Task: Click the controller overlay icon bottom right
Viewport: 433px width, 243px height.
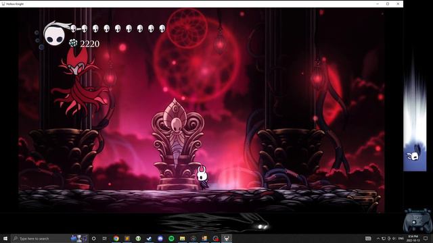Action: (418, 221)
